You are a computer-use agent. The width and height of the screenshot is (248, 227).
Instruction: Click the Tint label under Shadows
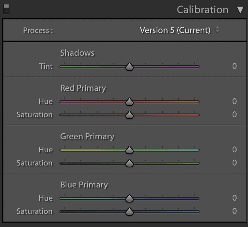[46, 66]
